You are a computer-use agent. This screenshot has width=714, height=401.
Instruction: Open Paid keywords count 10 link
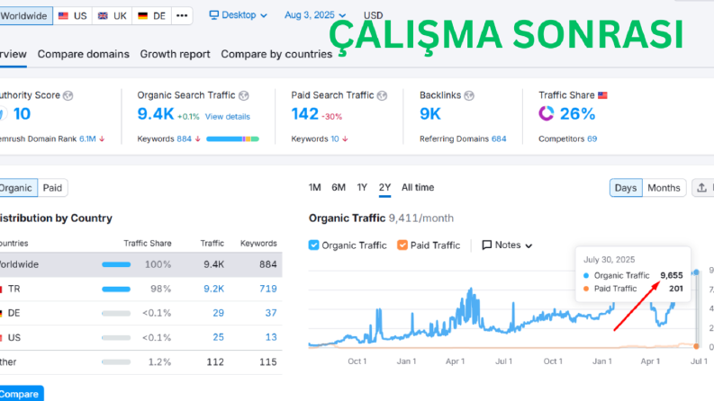[335, 139]
